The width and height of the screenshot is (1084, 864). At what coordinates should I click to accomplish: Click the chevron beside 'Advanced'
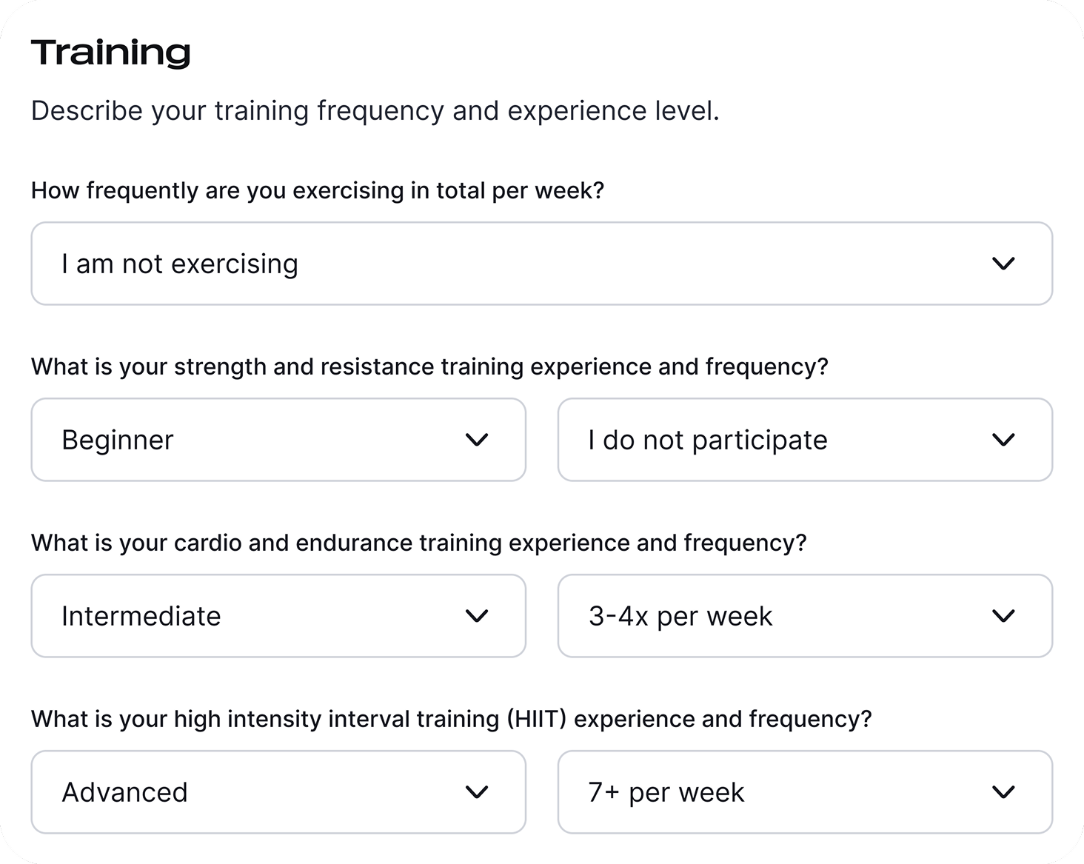click(477, 792)
